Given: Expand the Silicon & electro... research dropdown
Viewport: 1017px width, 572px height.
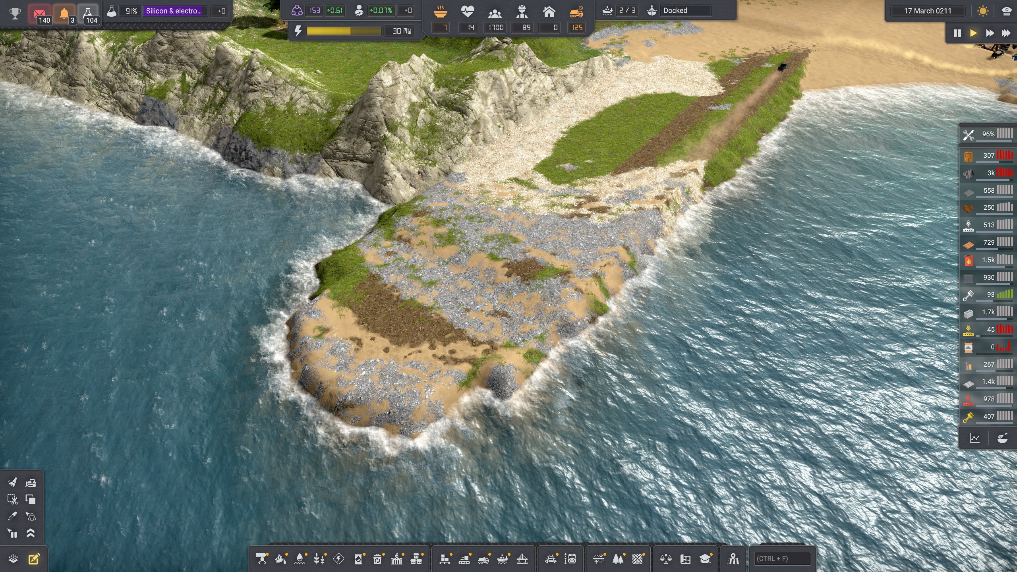Looking at the screenshot, I should (174, 11).
